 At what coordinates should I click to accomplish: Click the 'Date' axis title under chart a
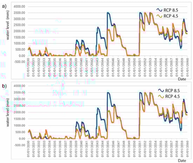182,79
